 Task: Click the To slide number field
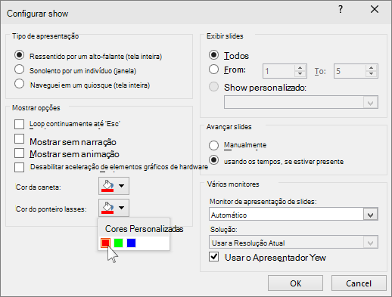(350, 71)
